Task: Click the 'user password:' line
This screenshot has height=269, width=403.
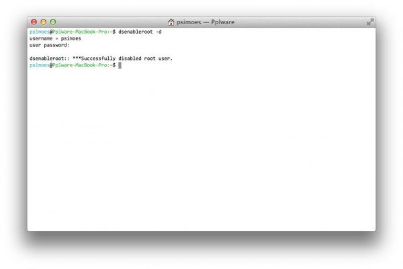Action: click(49, 45)
